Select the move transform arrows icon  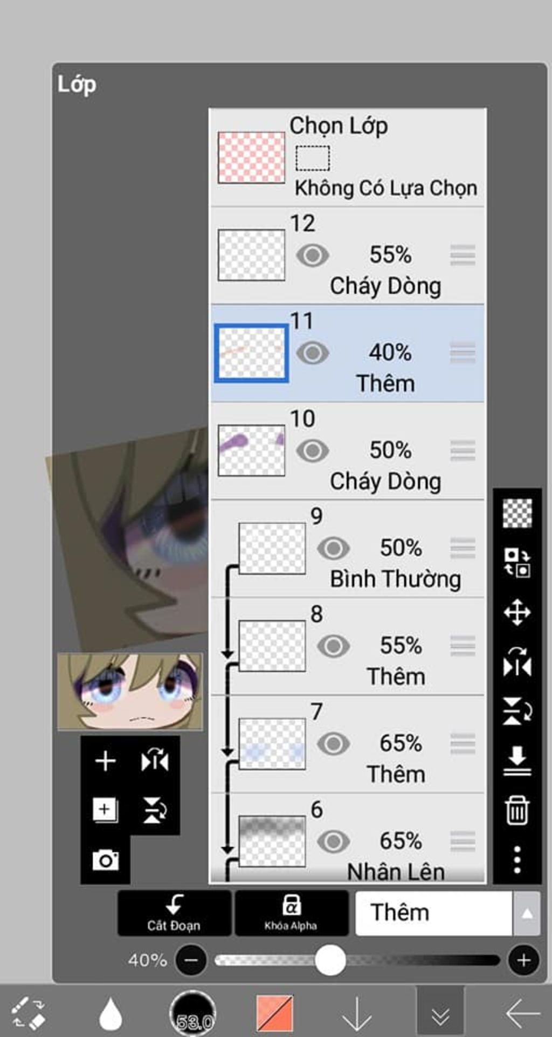[517, 612]
